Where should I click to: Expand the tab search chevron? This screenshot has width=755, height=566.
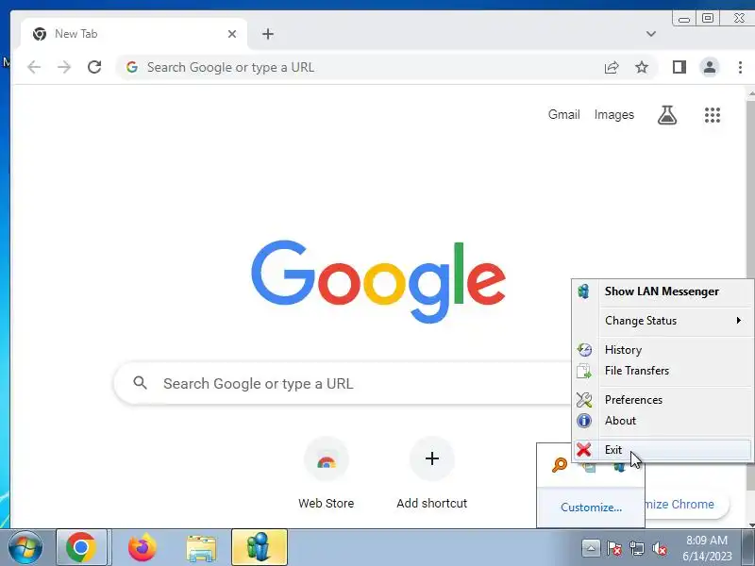[x=651, y=34]
